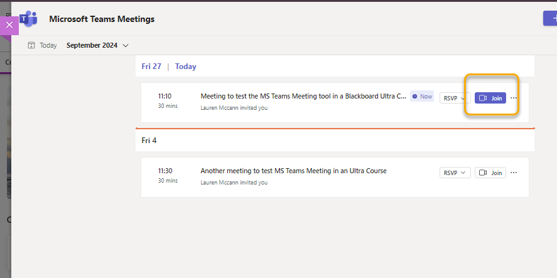Click the Microsoft Teams Meetings heading
The height and width of the screenshot is (278, 557).
(102, 19)
